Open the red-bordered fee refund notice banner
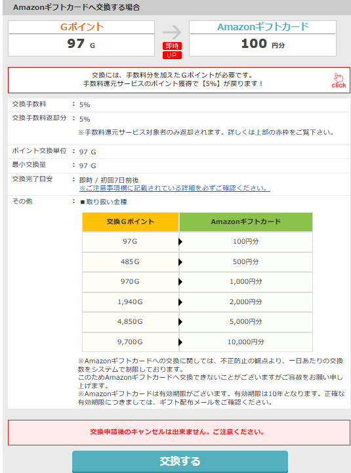The height and width of the screenshot is (473, 351). (179, 80)
